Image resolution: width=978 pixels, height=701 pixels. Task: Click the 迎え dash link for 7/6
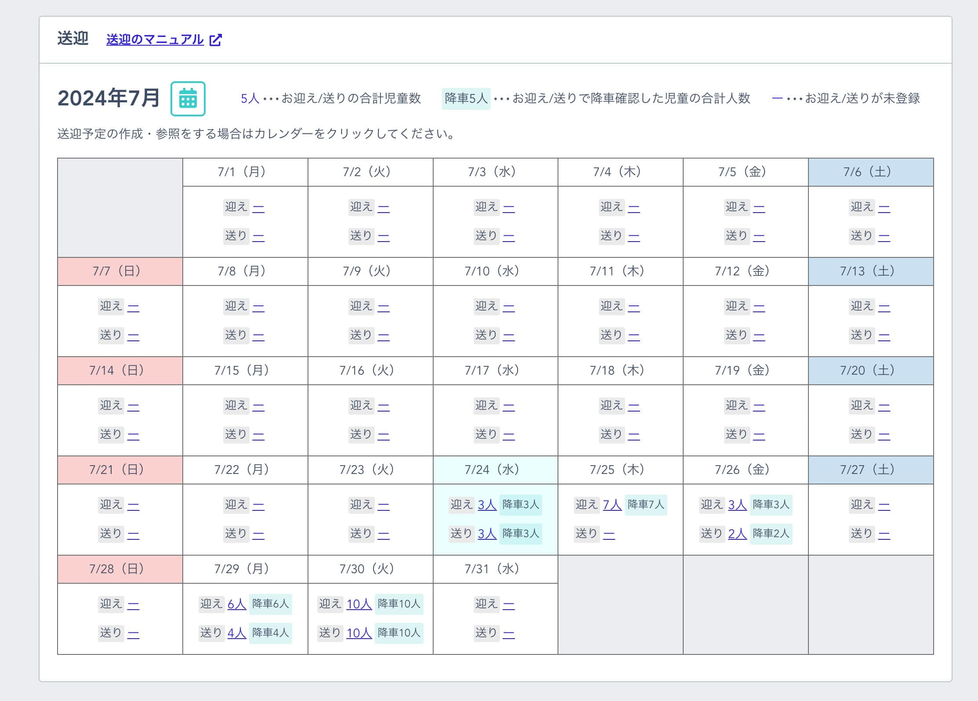pos(884,207)
